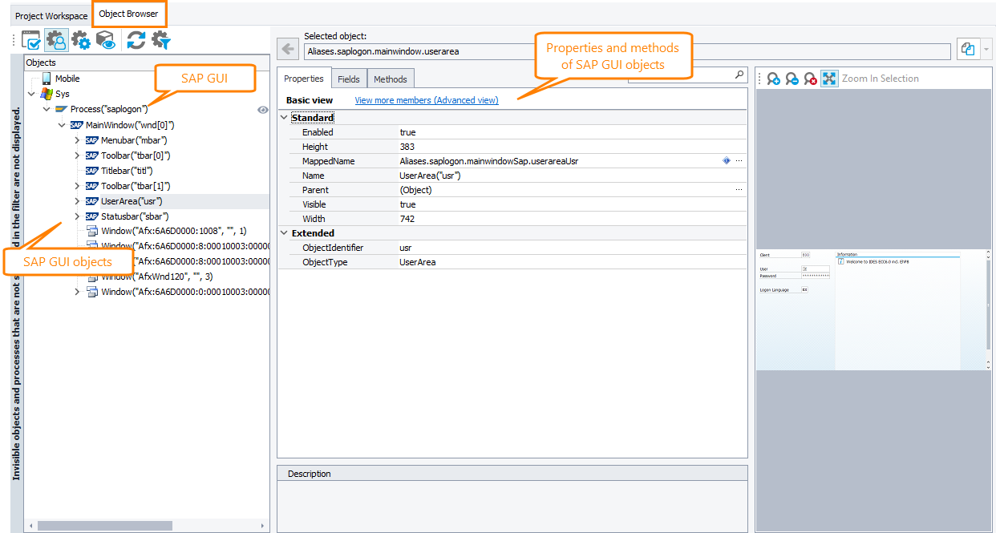This screenshot has height=533, width=996.
Task: Click the search magnifier in the properties search box
Action: point(739,74)
